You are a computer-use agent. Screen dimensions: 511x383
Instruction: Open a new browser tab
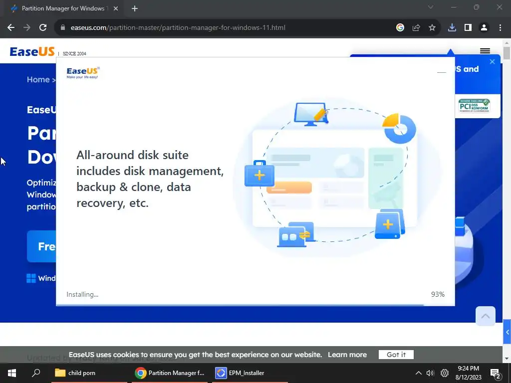(135, 9)
